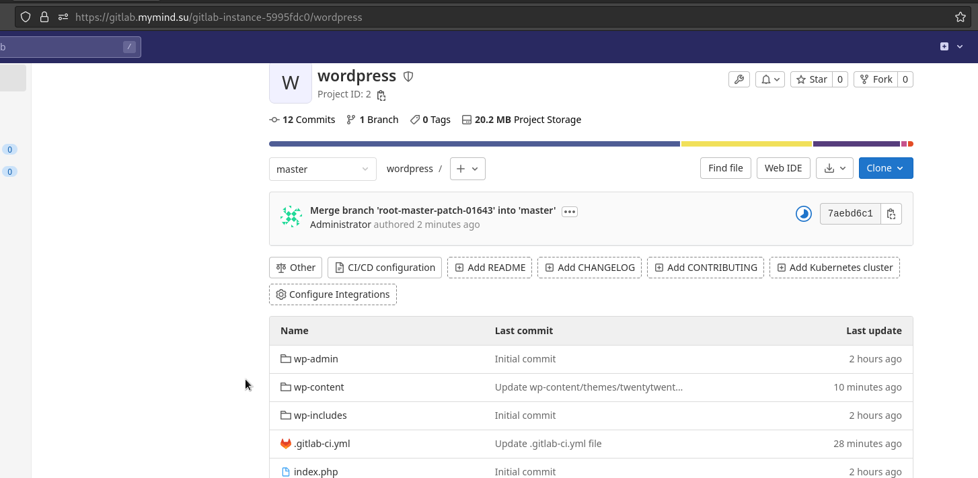Open the forks count next to Fork
Image resolution: width=978 pixels, height=478 pixels.
(905, 79)
